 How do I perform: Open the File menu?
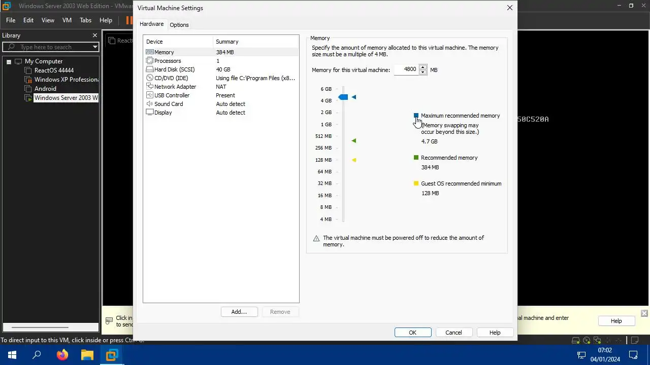(11, 20)
